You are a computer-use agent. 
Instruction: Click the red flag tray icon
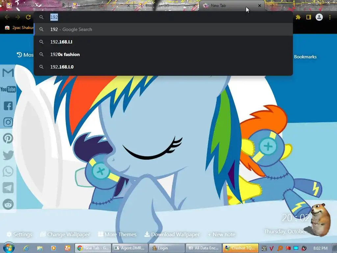(288, 248)
